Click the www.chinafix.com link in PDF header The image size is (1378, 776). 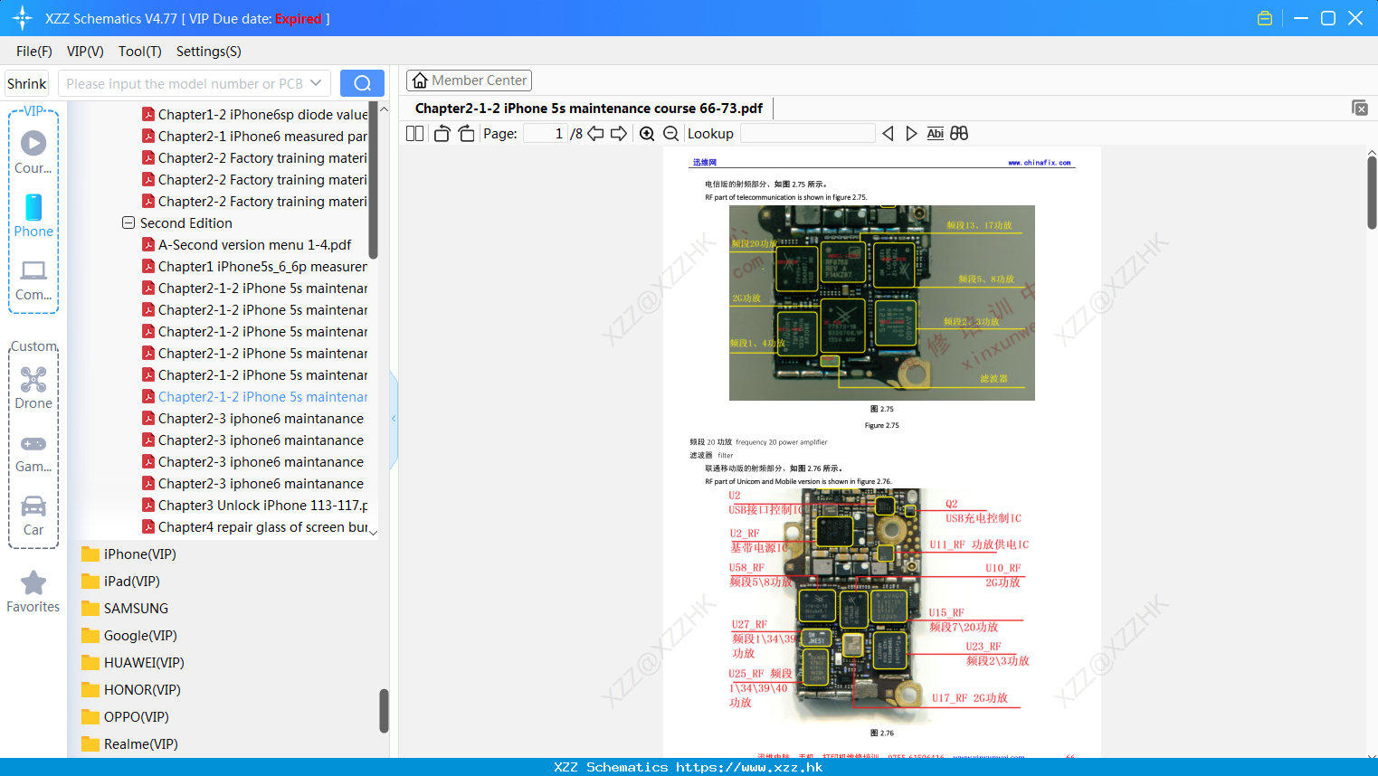pos(1040,163)
